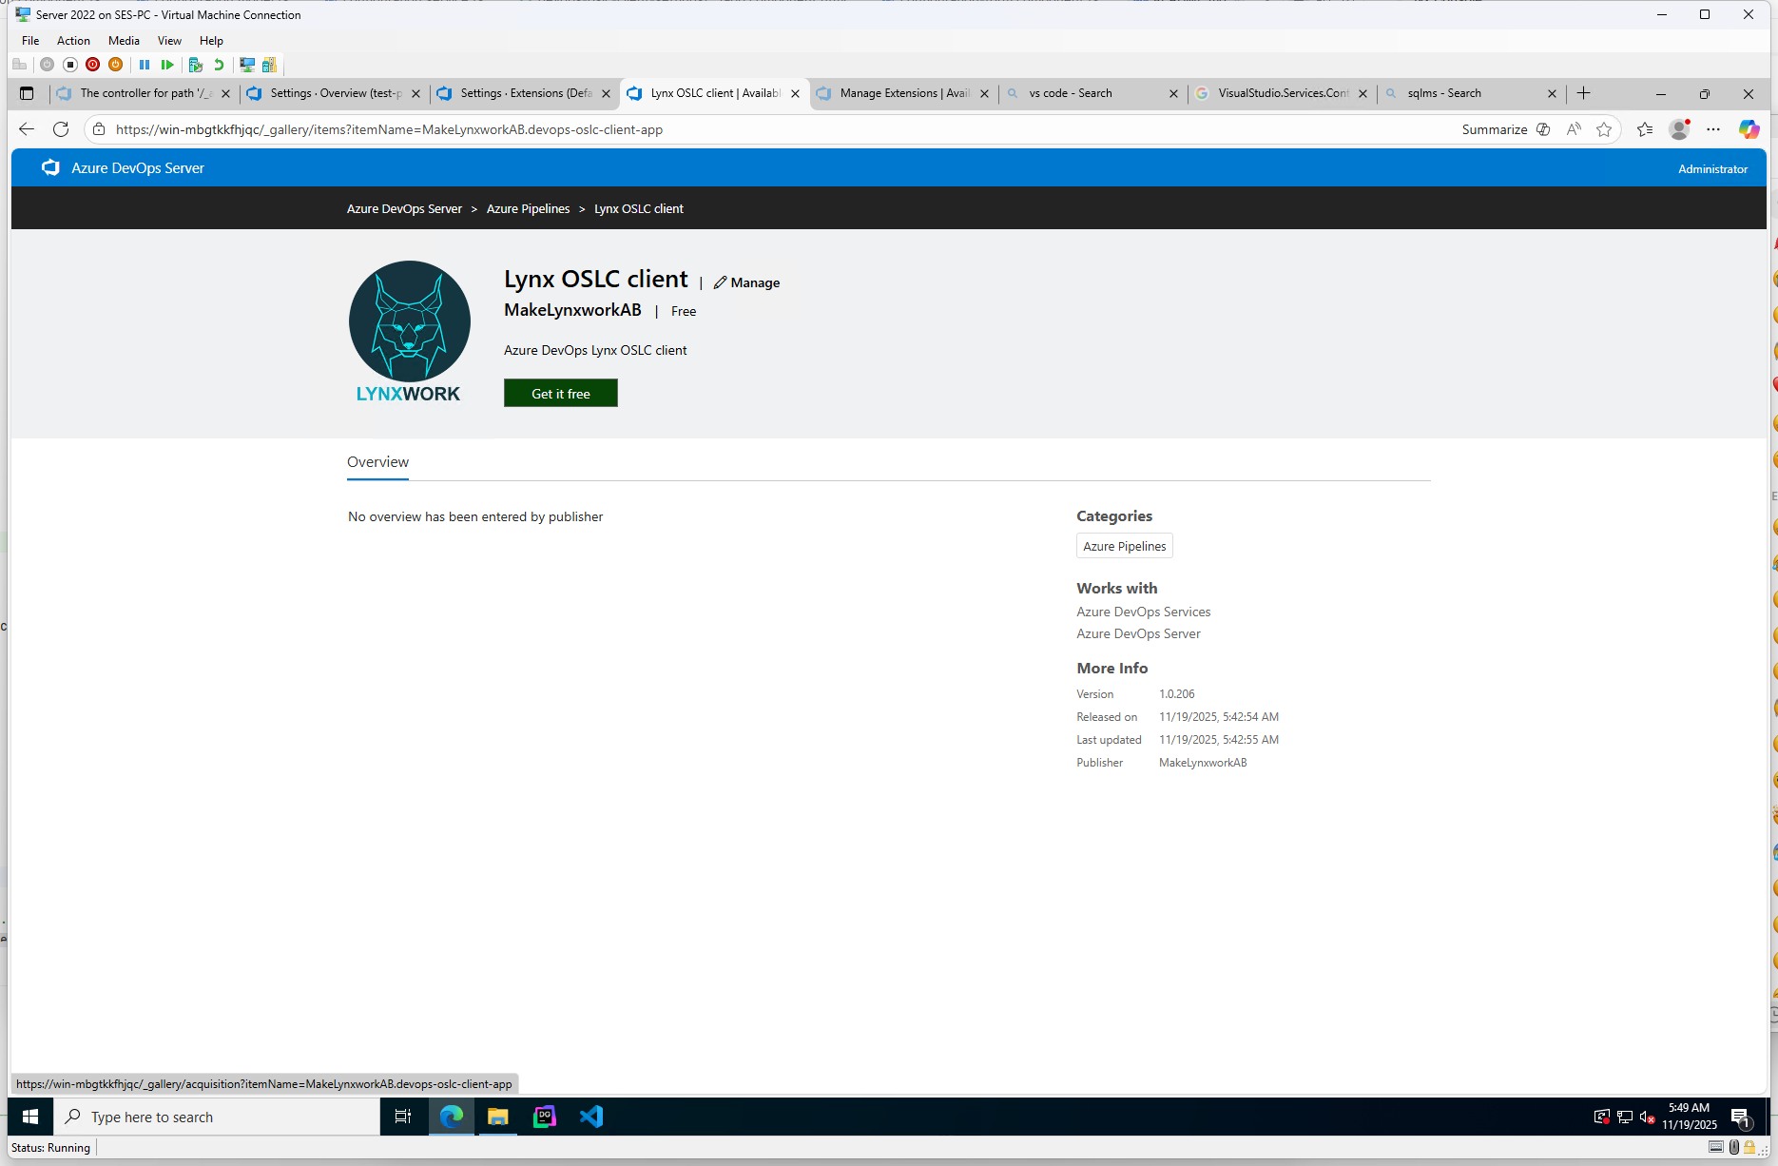Open the Action menu
Screen dimensions: 1778x1166
73,41
